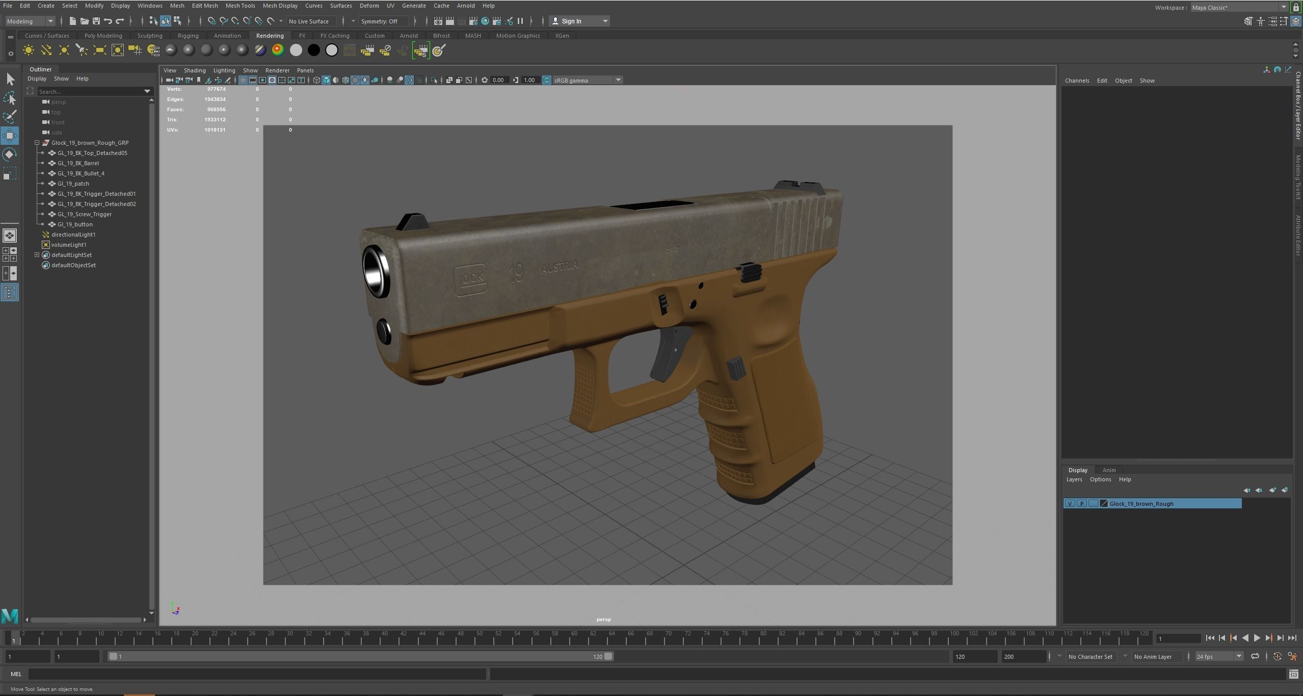This screenshot has height=696, width=1303.
Task: Open the sRGB gamma view transform dropdown
Action: (x=618, y=80)
